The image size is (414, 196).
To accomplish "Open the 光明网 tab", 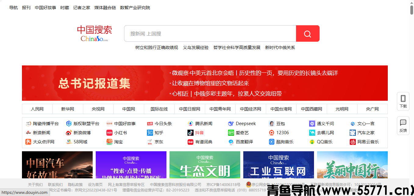I will click(x=342, y=109).
